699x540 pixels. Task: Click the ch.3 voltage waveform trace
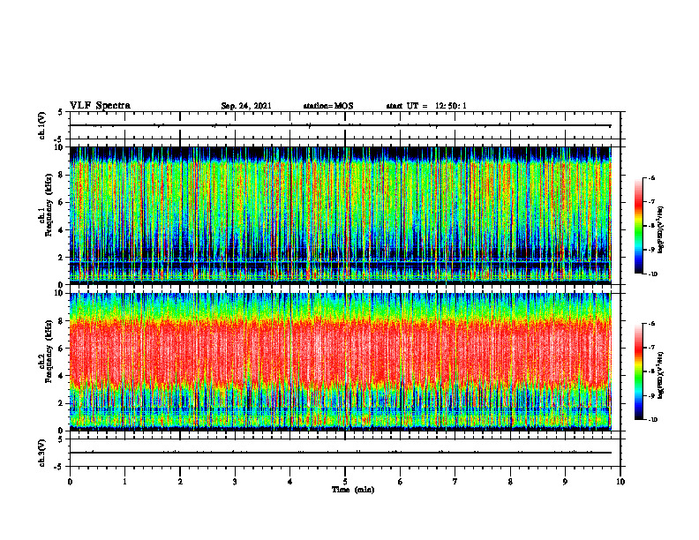point(340,453)
